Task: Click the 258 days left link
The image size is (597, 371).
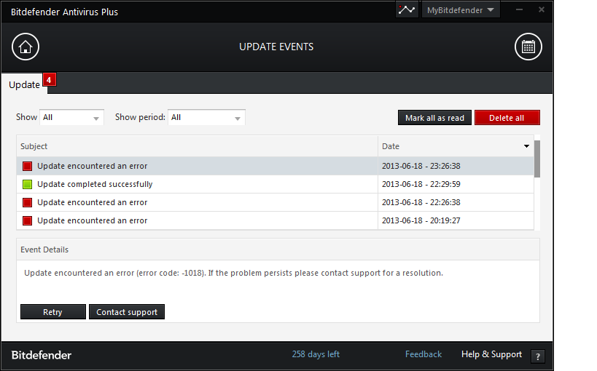Action: pos(316,354)
